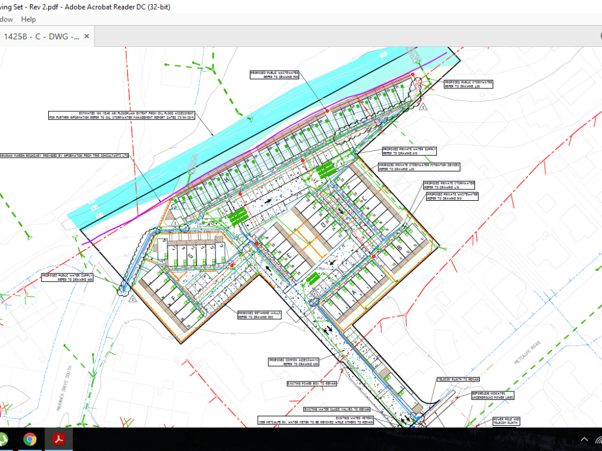
Task: Click the block 'G' letter on plan
Action: pos(190,254)
